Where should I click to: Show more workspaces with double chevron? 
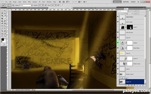[x=138, y=2]
